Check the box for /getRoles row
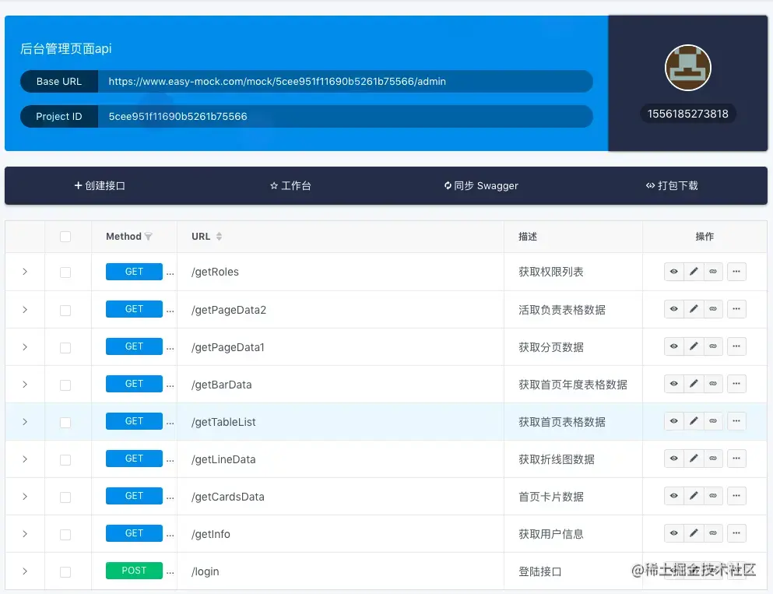This screenshot has height=594, width=773. [65, 272]
